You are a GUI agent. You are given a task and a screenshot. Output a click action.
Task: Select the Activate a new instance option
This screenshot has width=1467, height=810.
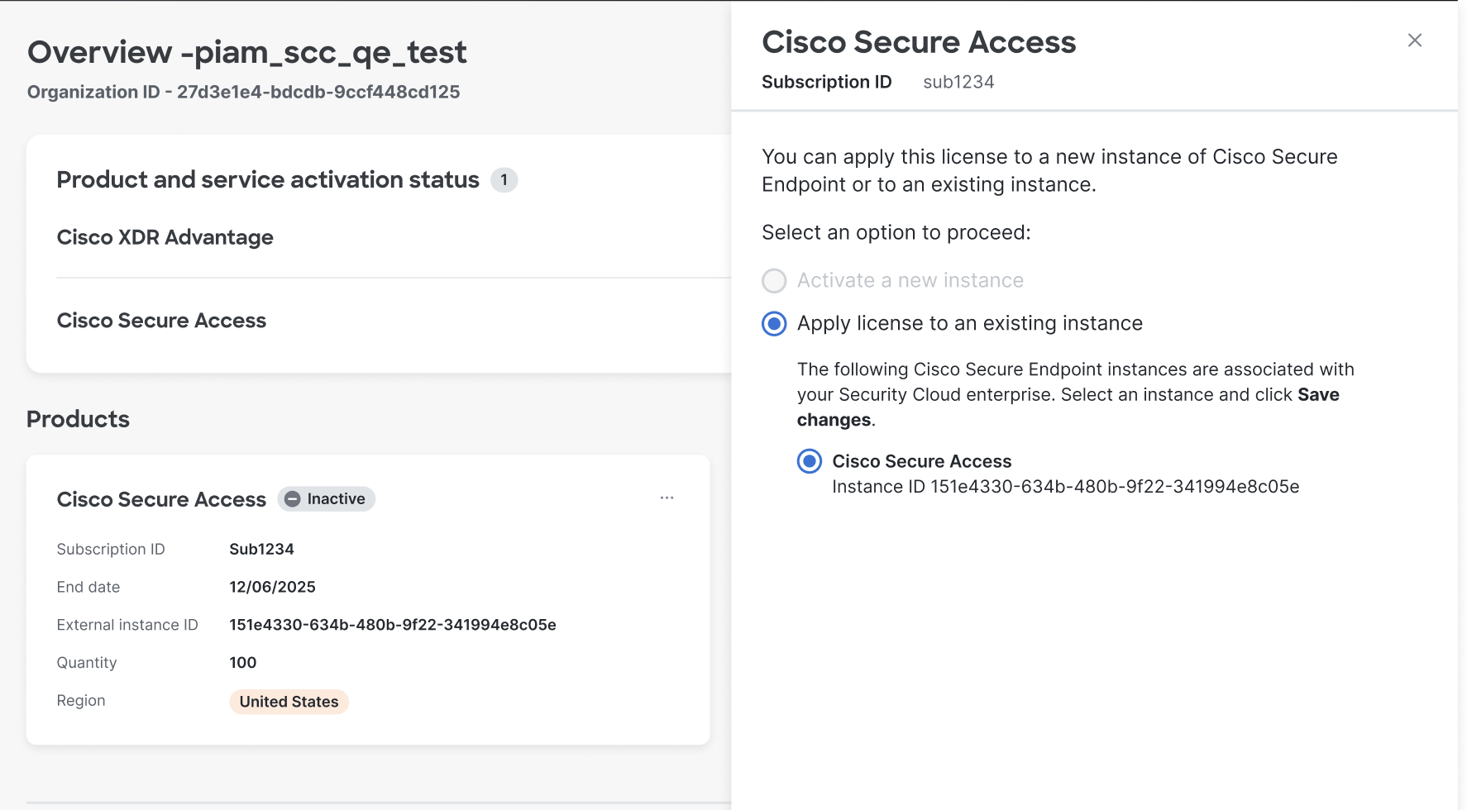click(x=773, y=281)
